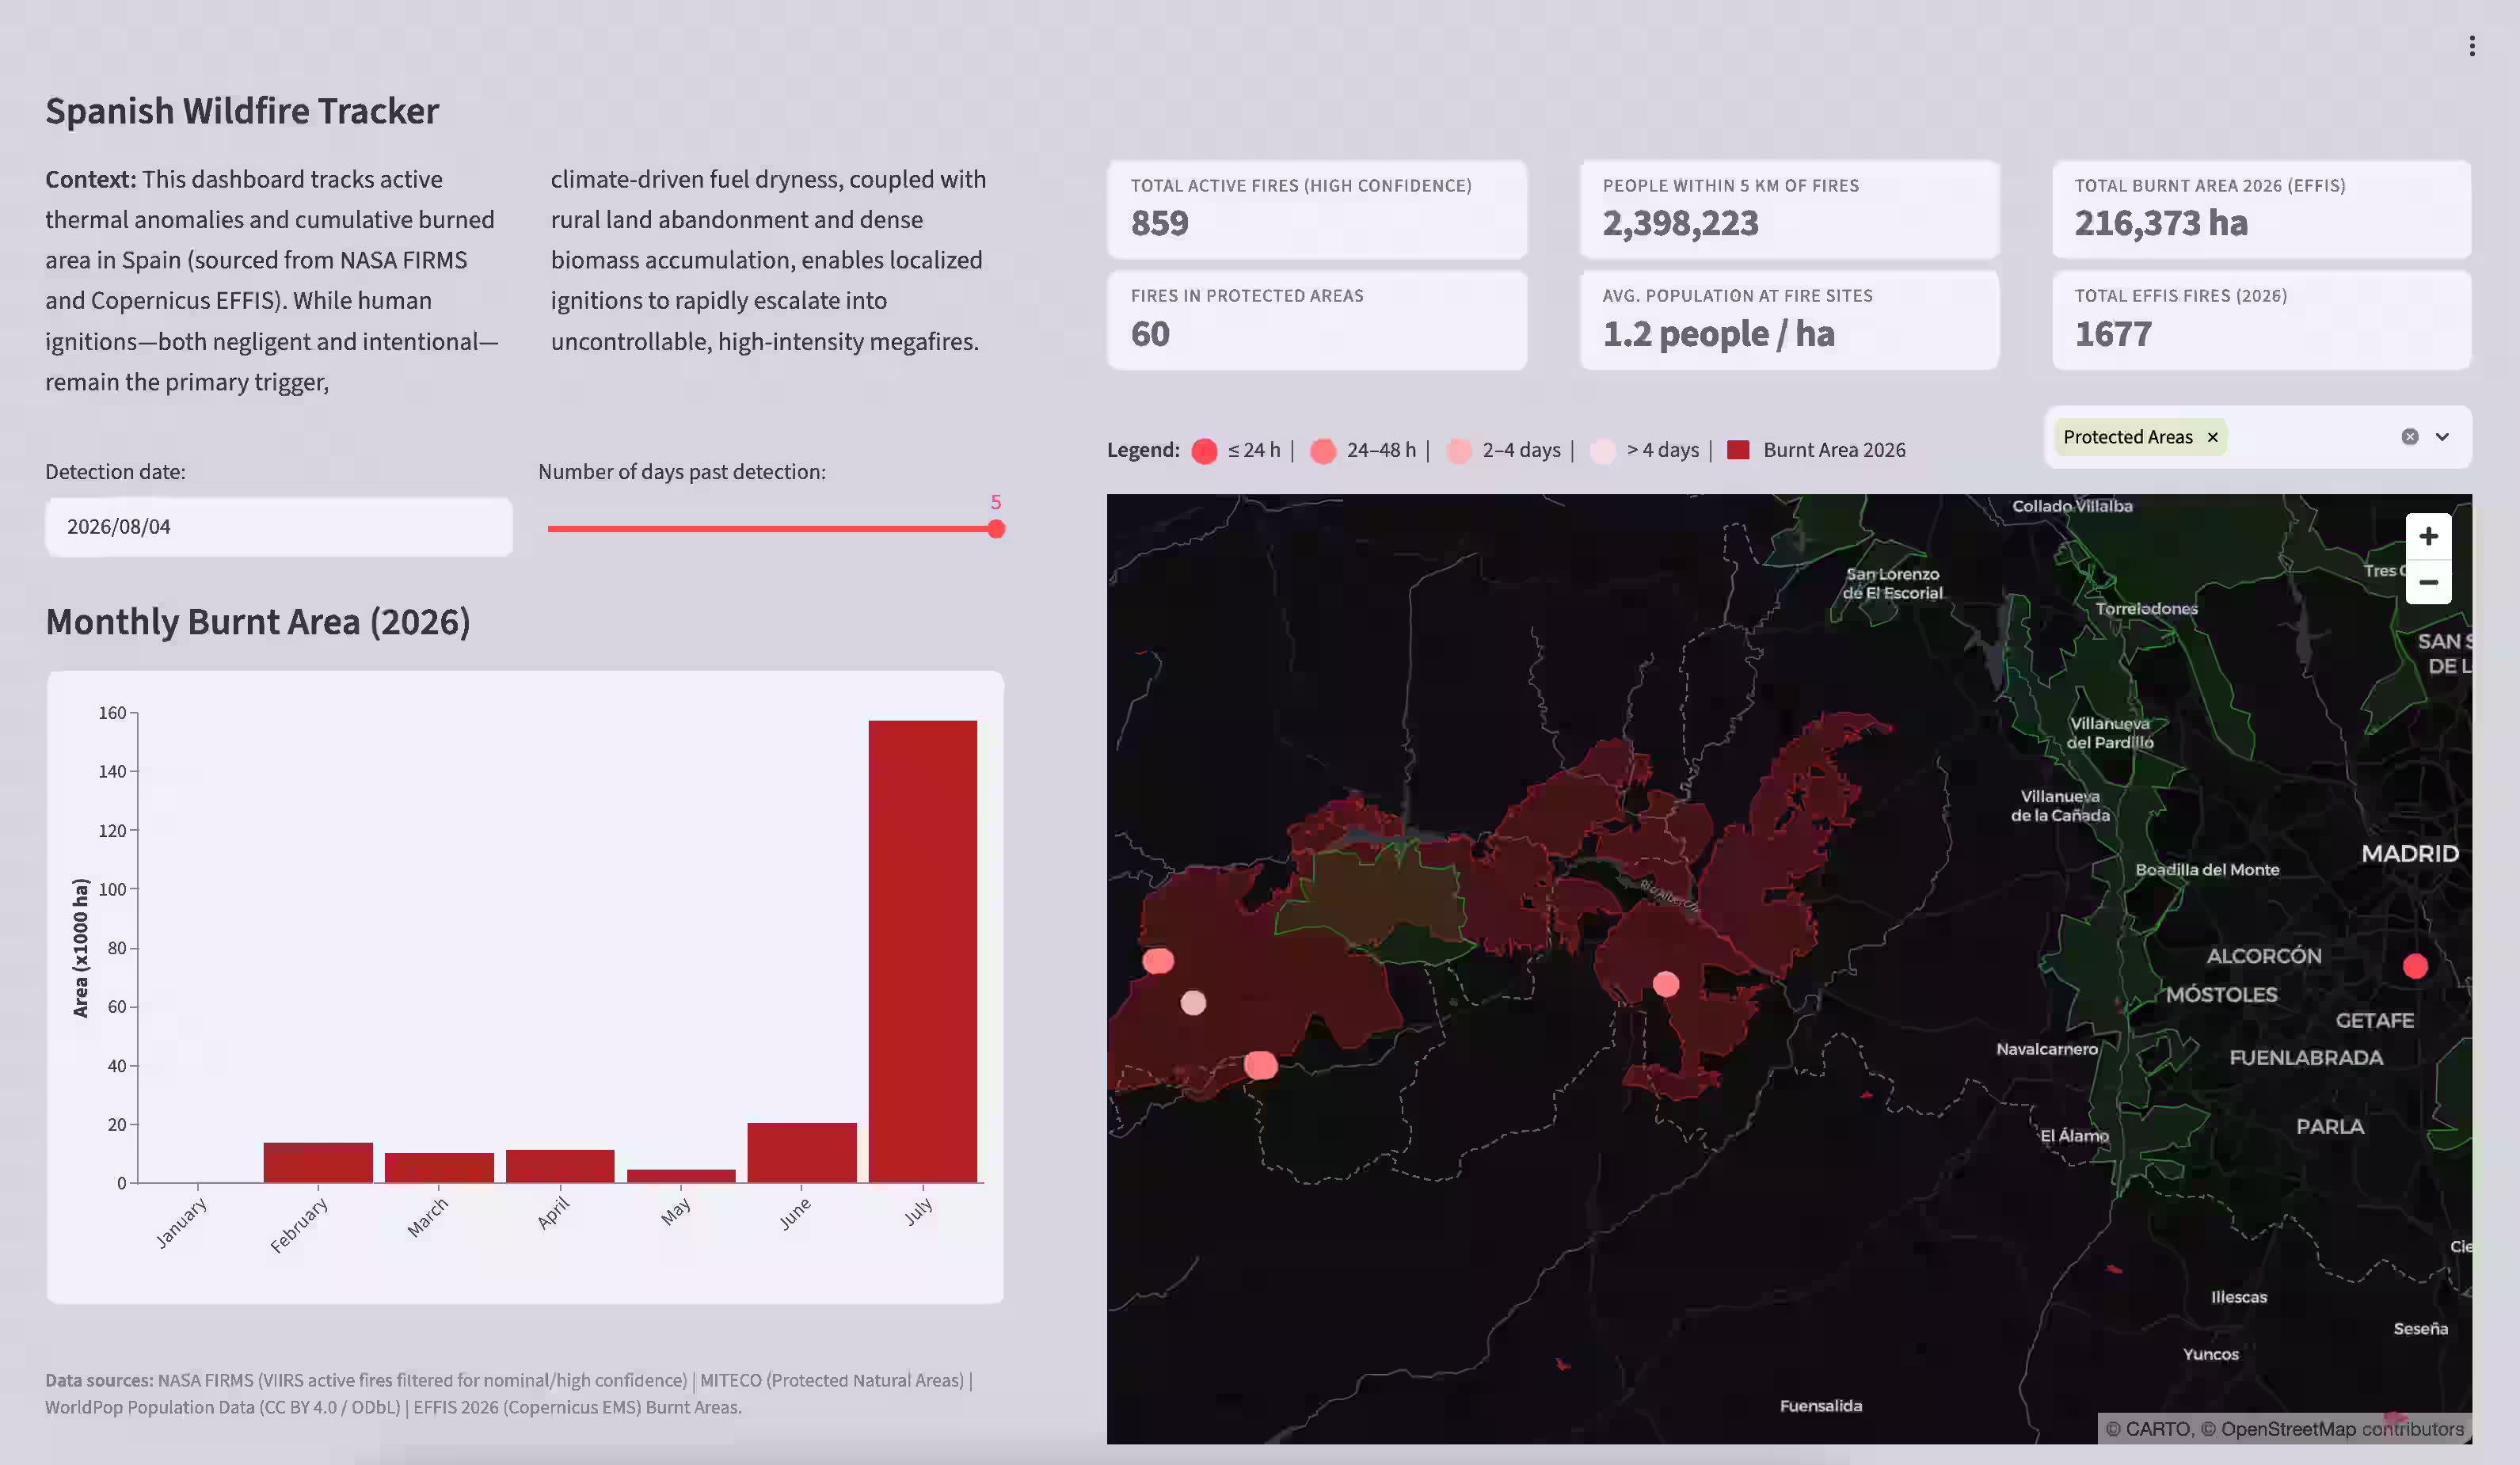Click the April bar in chart
This screenshot has height=1465, width=2520.
560,1166
